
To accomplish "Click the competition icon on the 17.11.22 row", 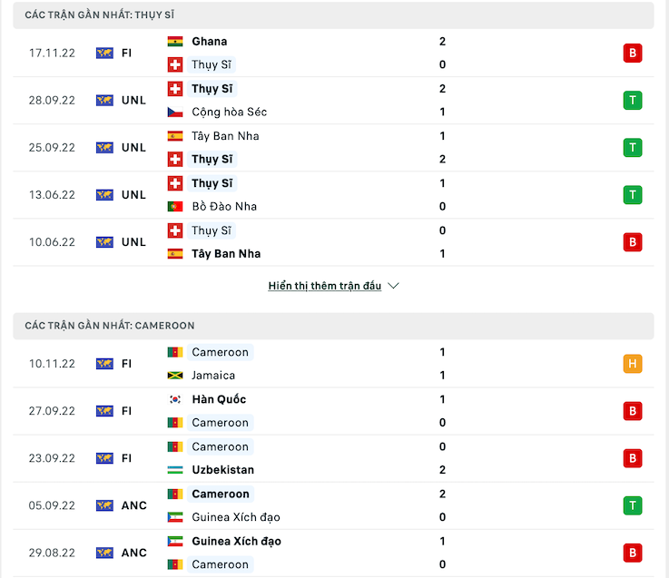I will [104, 53].
